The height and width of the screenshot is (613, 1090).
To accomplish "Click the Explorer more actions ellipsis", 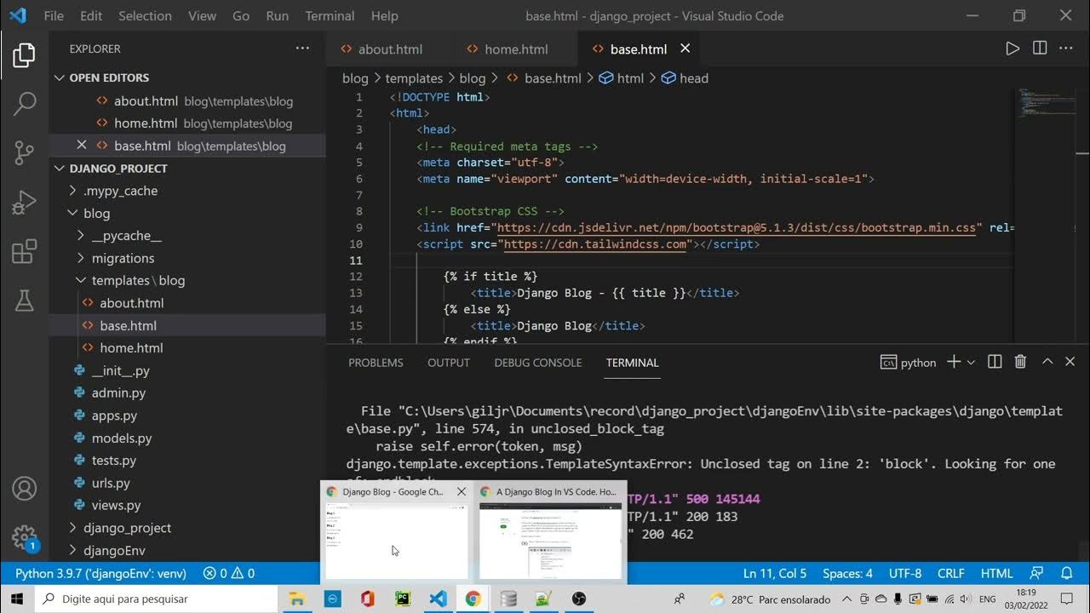I will tap(302, 49).
